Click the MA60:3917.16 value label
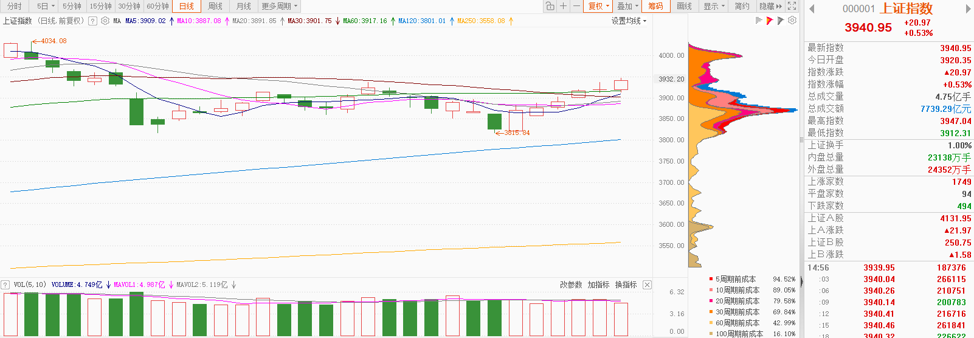Screen dimensions: 974x338 [x=365, y=21]
